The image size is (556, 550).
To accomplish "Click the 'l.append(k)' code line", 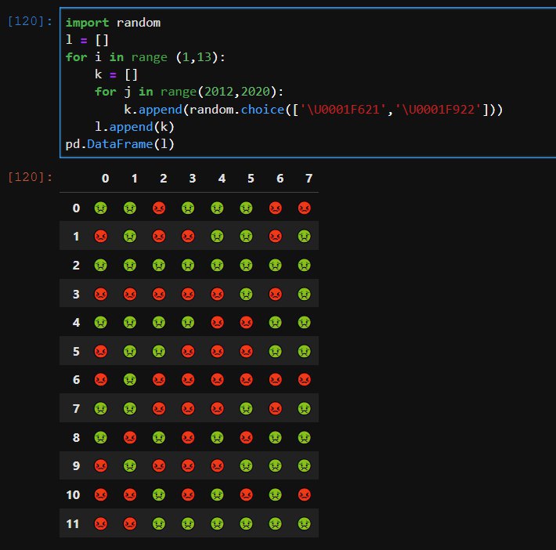I will pyautogui.click(x=135, y=127).
